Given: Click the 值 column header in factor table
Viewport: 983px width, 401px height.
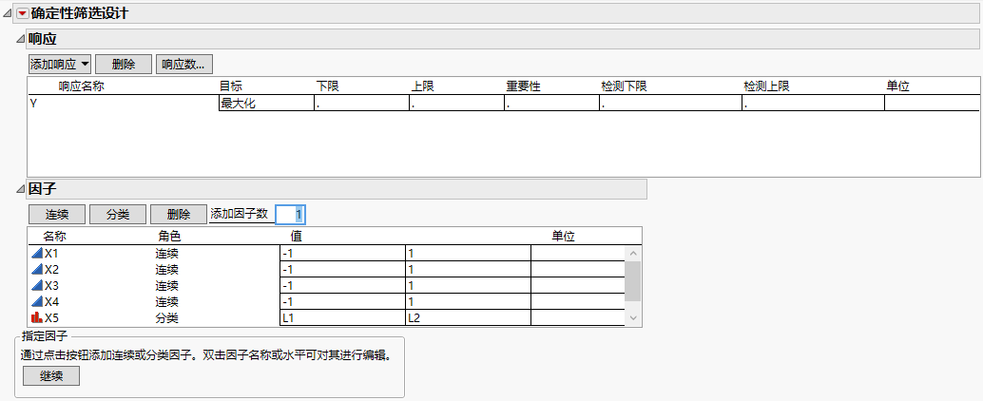Looking at the screenshot, I should (x=296, y=237).
